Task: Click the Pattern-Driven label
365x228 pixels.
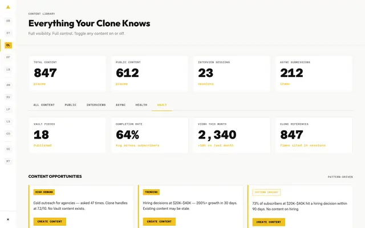Action: [x=340, y=177]
